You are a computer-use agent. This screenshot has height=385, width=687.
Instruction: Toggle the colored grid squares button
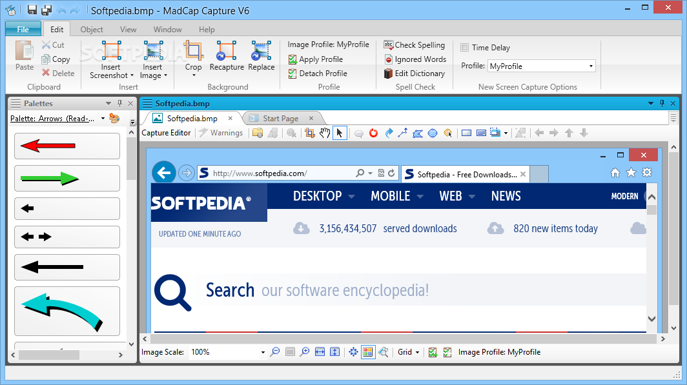[368, 351]
